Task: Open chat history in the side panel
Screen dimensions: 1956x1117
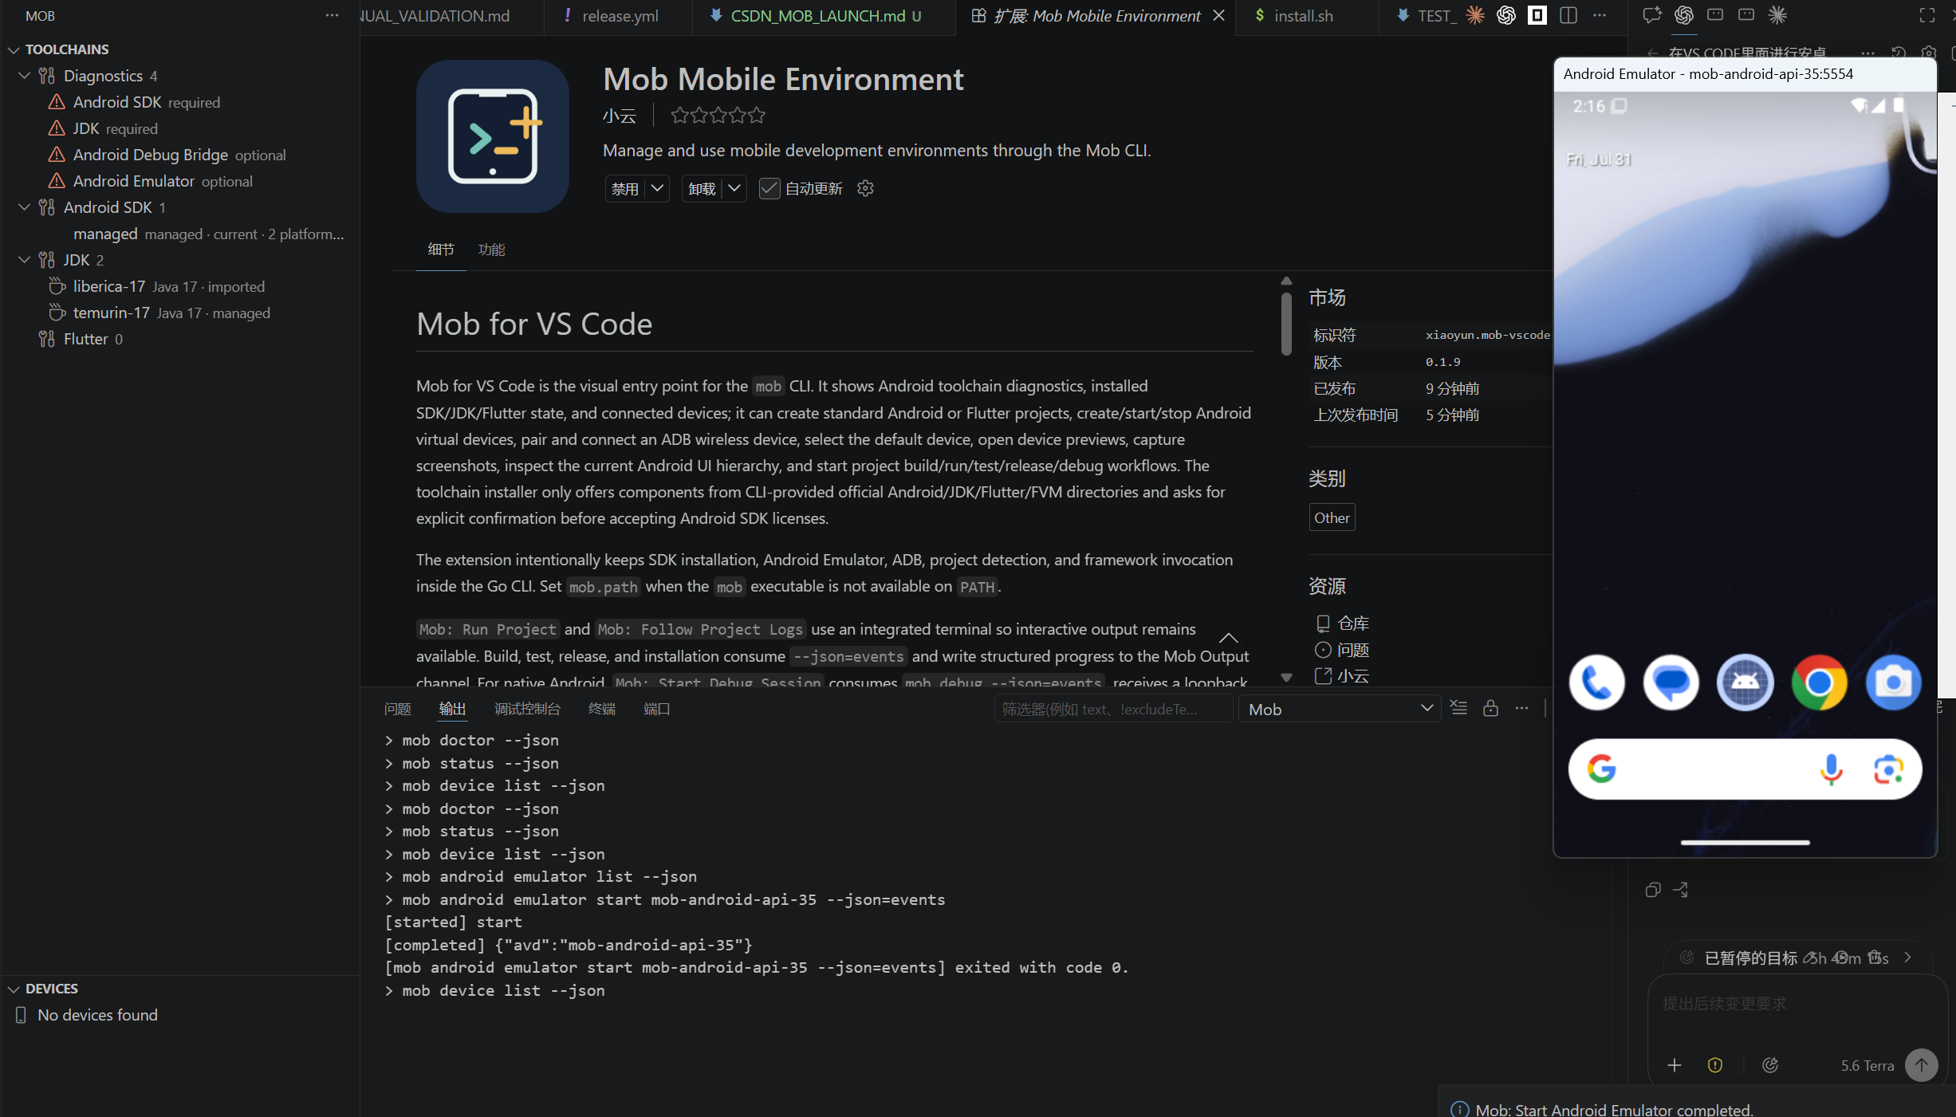Action: pos(1899,53)
